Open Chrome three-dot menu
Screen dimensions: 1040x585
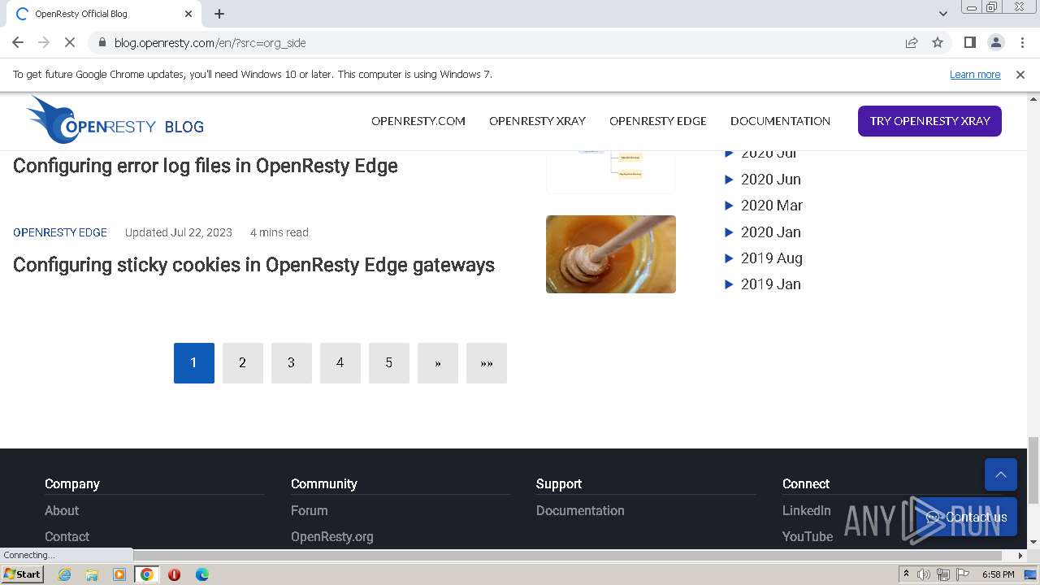coord(1022,42)
